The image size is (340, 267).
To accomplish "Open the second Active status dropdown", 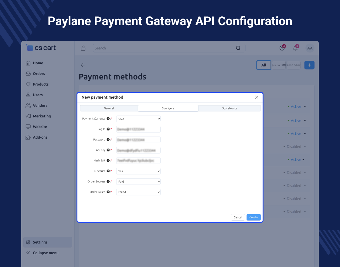I will point(297,121).
